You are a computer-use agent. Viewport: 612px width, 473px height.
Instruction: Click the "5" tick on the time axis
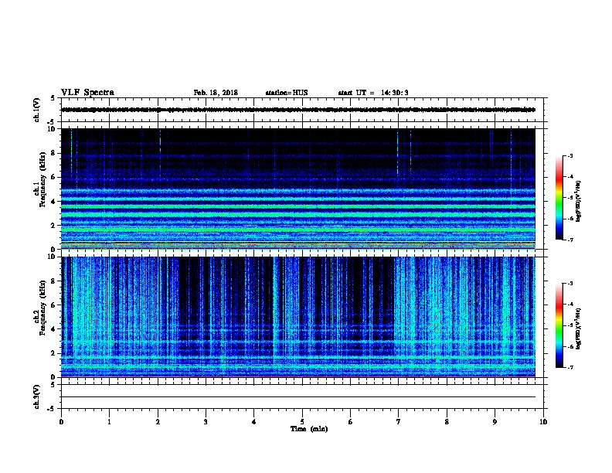tap(302, 422)
